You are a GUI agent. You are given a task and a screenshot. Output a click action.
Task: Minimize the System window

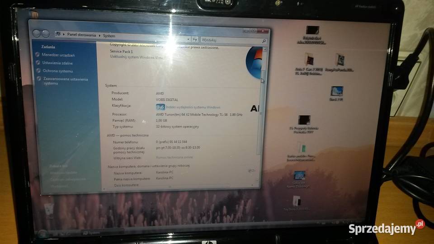click(x=246, y=30)
